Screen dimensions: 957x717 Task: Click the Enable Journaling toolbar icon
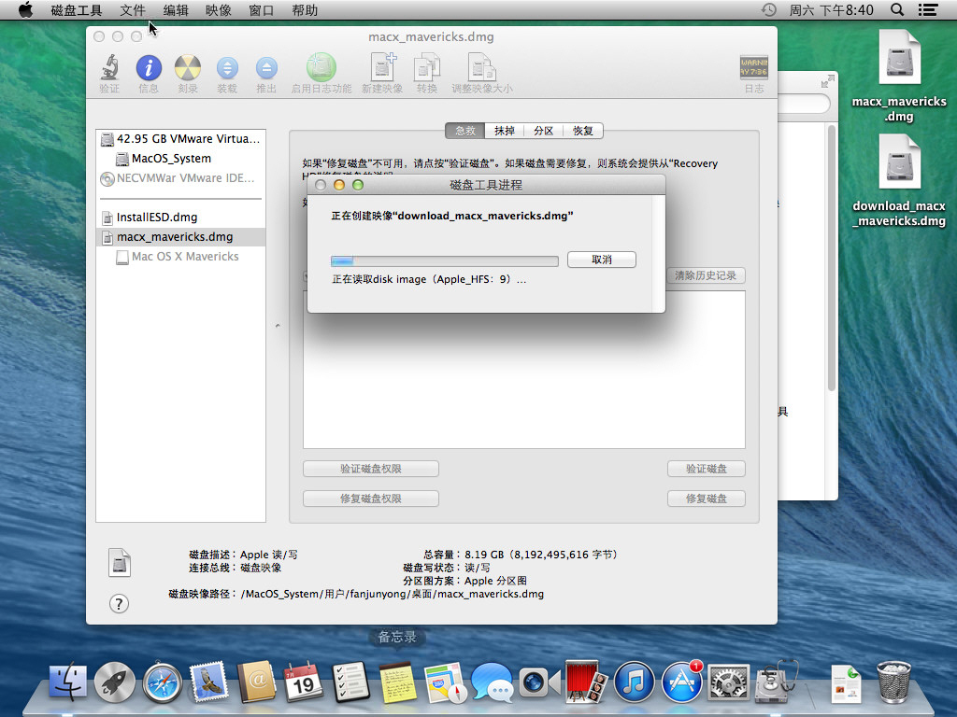pyautogui.click(x=321, y=67)
